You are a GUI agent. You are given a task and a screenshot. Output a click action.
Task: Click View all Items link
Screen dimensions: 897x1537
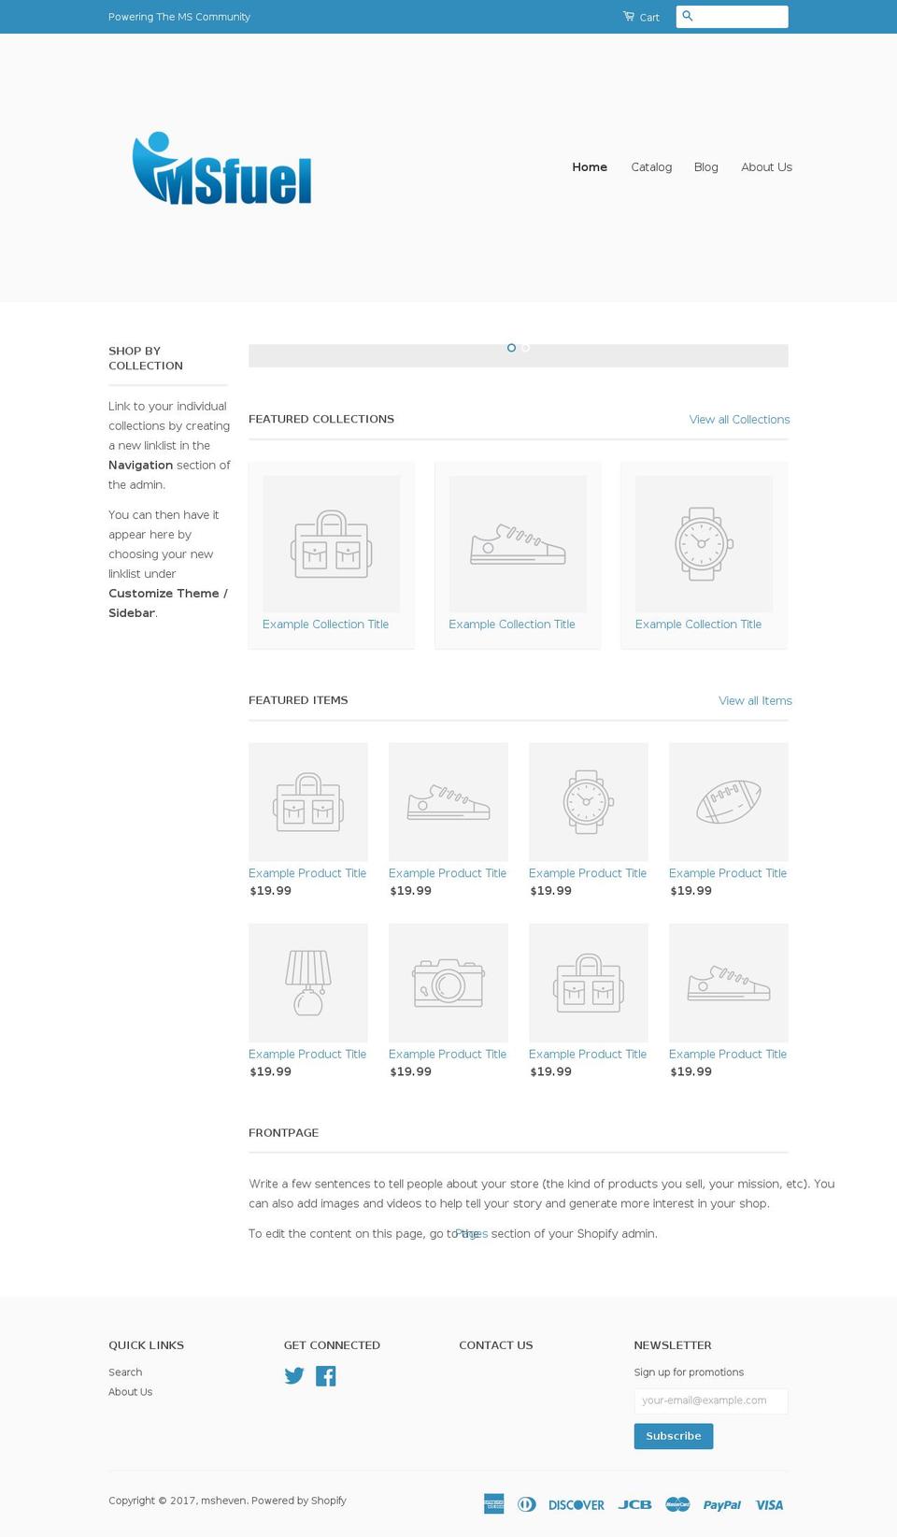click(x=755, y=701)
